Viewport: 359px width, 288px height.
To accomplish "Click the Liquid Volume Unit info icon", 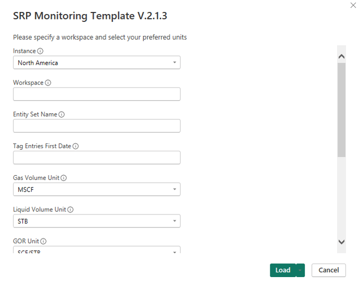I will click(x=70, y=209).
